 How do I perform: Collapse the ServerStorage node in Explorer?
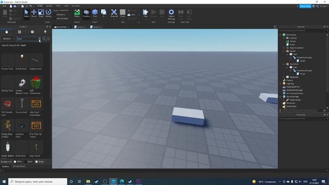pyautogui.click(x=280, y=97)
